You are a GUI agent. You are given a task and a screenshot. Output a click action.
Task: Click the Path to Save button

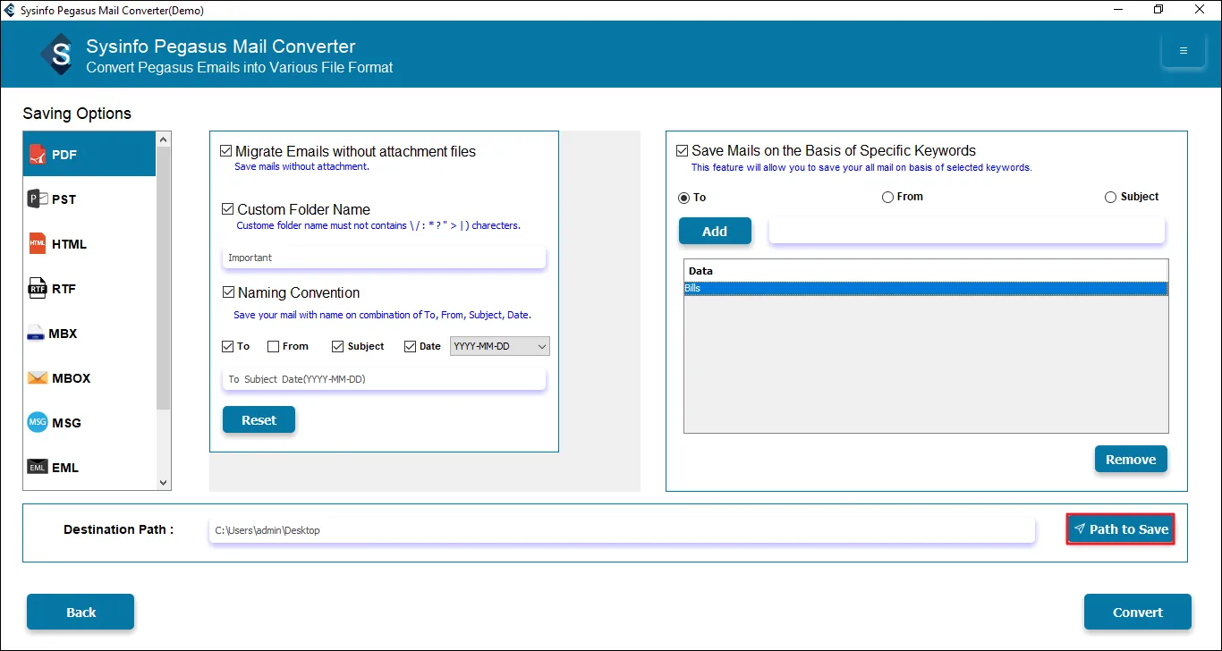tap(1120, 529)
